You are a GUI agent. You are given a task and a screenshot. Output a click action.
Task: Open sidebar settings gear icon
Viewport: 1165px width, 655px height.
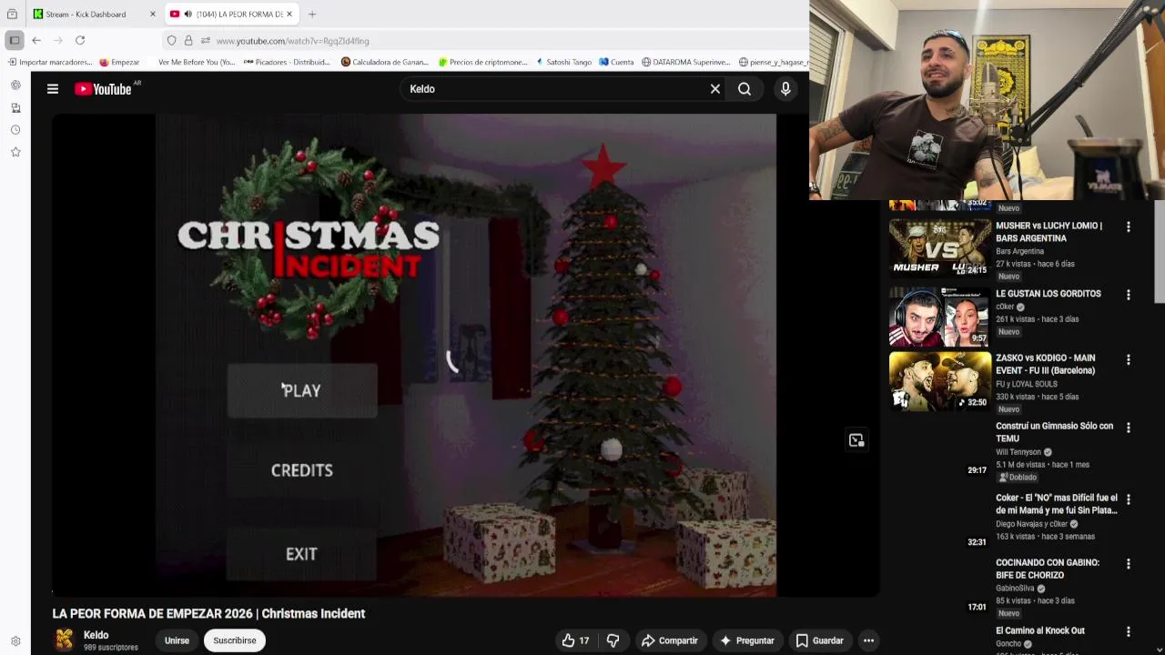(15, 641)
